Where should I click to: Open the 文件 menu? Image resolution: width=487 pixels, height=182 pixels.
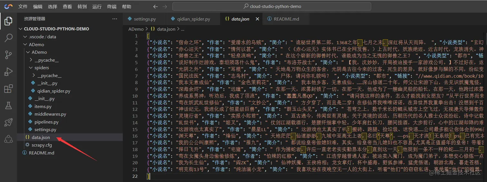[x=23, y=6]
